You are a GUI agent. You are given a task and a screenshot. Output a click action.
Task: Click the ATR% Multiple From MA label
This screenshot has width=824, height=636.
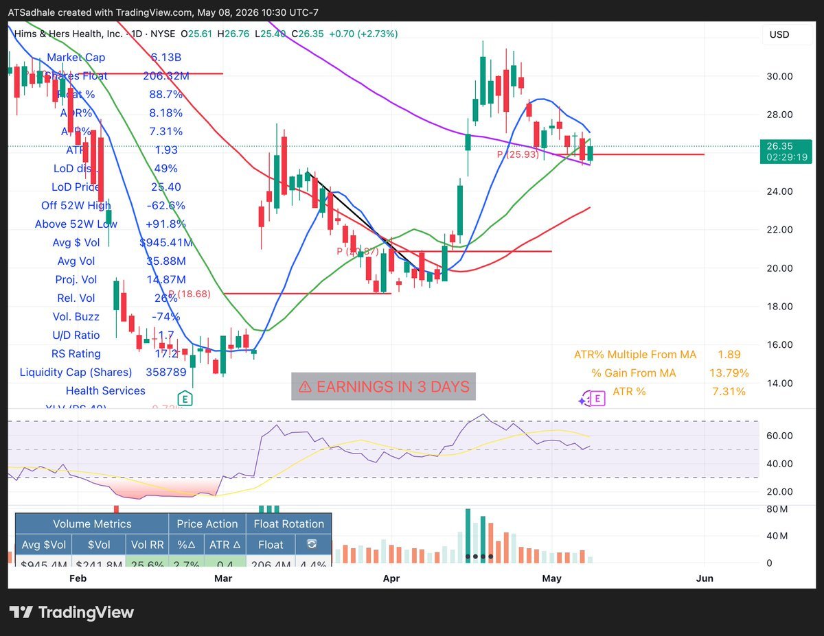(x=635, y=355)
